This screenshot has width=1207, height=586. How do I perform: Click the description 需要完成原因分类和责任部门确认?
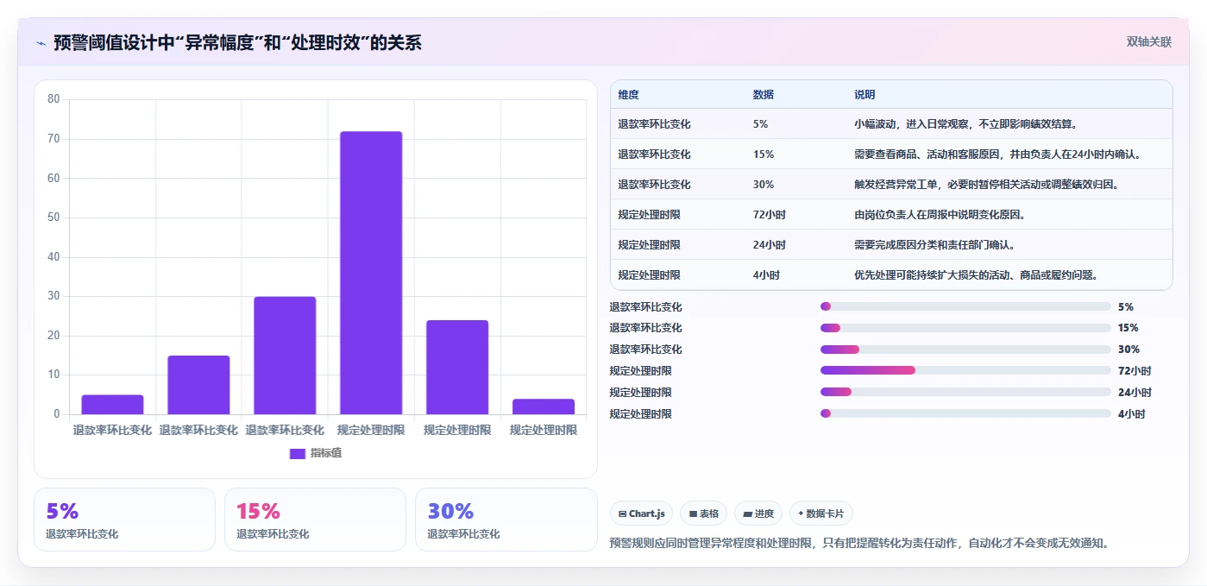click(934, 245)
